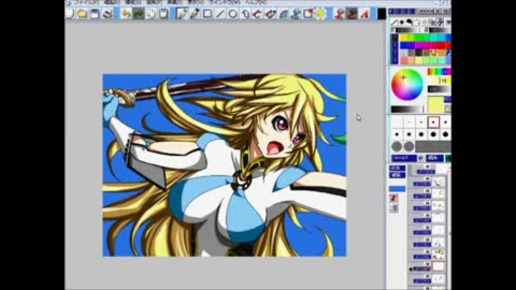The width and height of the screenshot is (516, 290).
Task: Redo with the green curved arrow icon
Action: coord(138,13)
